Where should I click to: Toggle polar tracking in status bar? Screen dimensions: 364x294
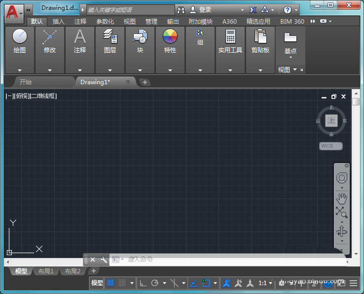click(155, 283)
